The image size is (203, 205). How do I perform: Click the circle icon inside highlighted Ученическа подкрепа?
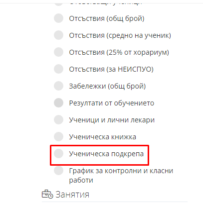(58, 154)
